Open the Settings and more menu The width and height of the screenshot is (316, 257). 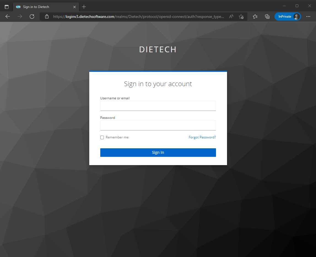[308, 17]
